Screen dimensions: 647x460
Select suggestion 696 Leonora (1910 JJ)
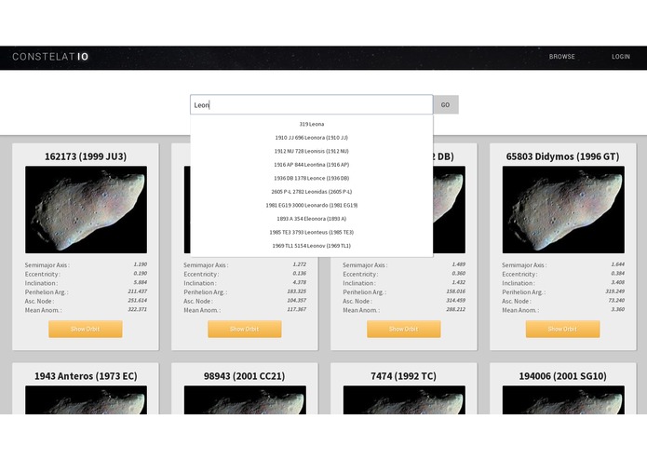pos(312,138)
